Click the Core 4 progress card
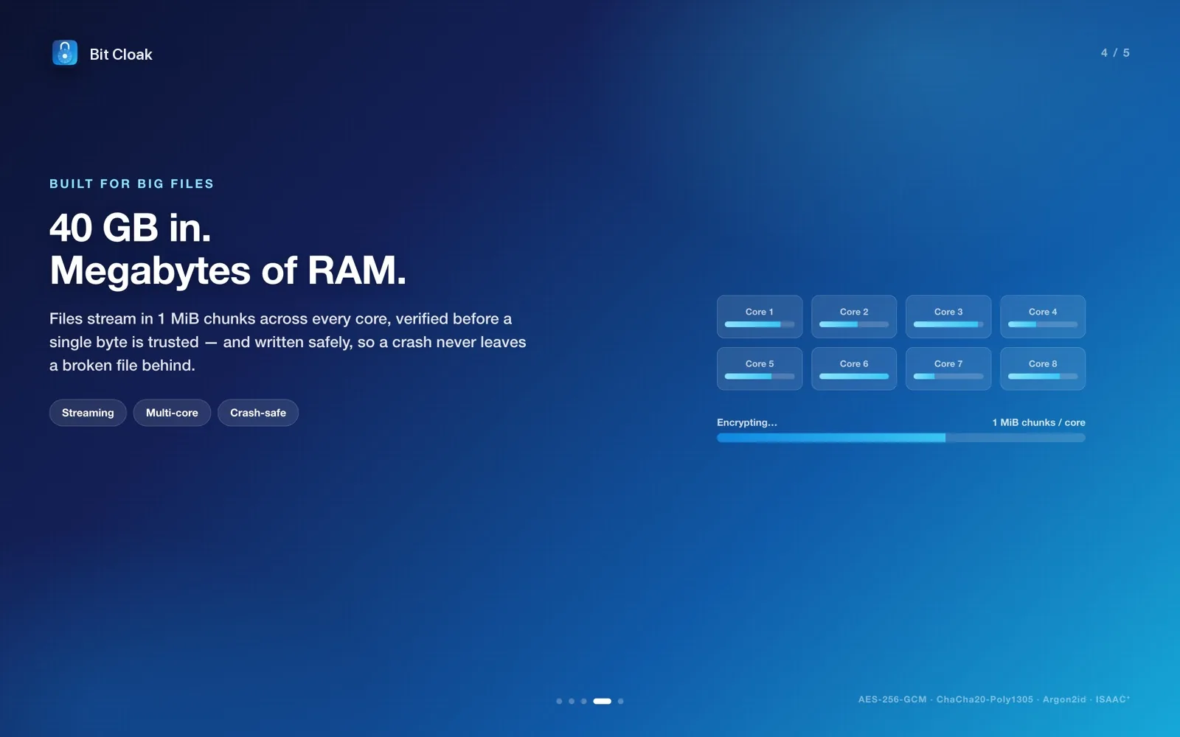This screenshot has width=1180, height=737. click(x=1043, y=317)
